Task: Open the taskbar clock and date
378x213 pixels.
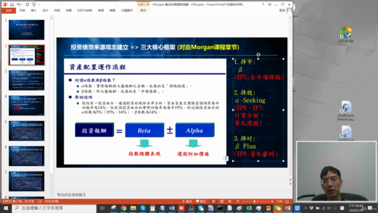Action: tap(356, 208)
